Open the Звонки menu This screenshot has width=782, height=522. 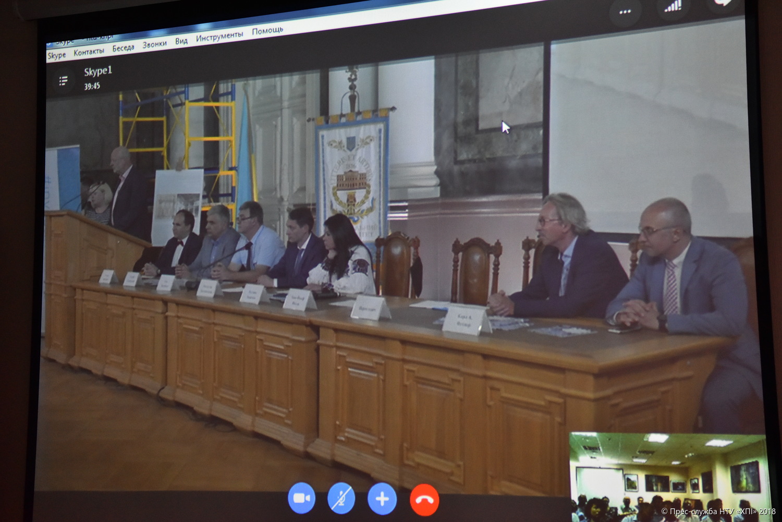tap(155, 44)
